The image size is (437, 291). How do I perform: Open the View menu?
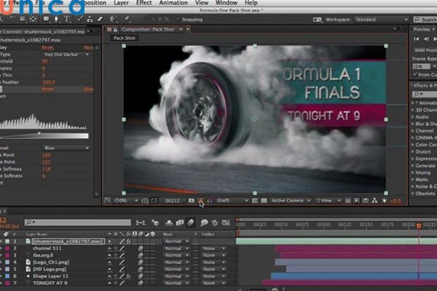[202, 3]
